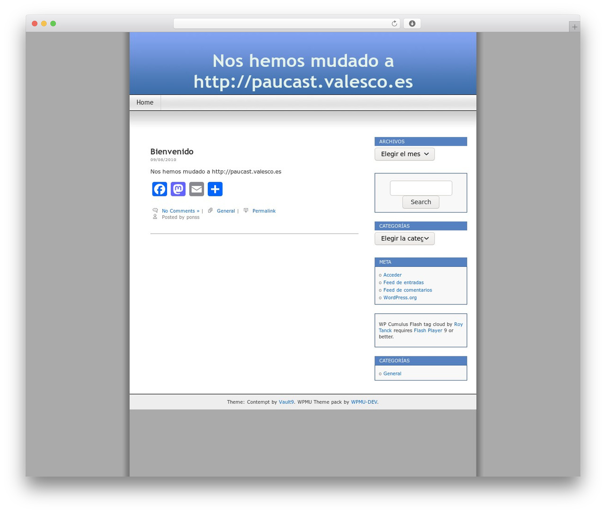Click the red close window button
This screenshot has height=513, width=606.
(x=35, y=24)
